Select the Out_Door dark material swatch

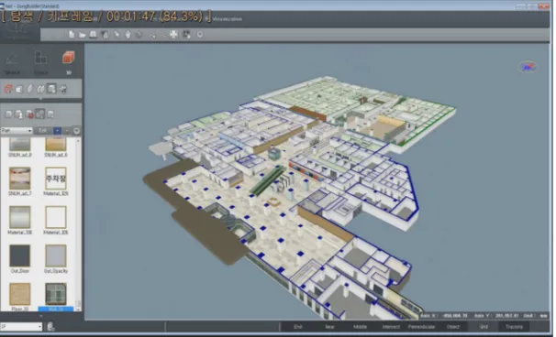(x=20, y=255)
